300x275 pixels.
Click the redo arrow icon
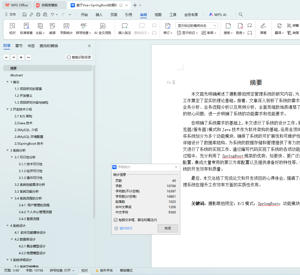[63, 14]
